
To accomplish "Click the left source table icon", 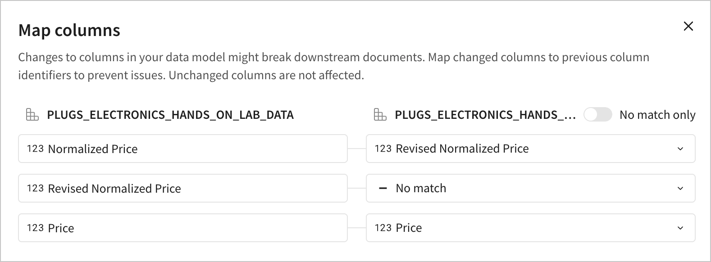I will coord(32,115).
